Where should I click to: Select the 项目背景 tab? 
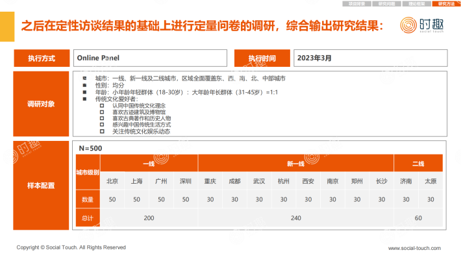pyautogui.click(x=356, y=4)
